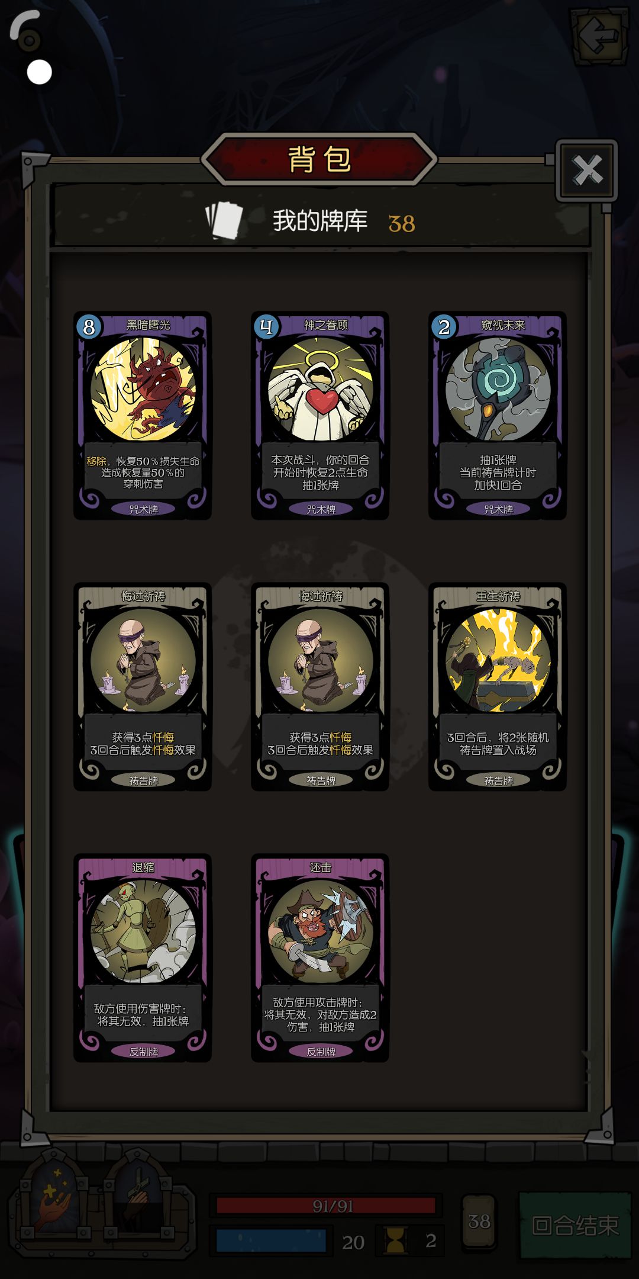Viewport: 639px width, 1279px height.
Task: Click the red 91/91 health bar
Action: coord(326,1206)
